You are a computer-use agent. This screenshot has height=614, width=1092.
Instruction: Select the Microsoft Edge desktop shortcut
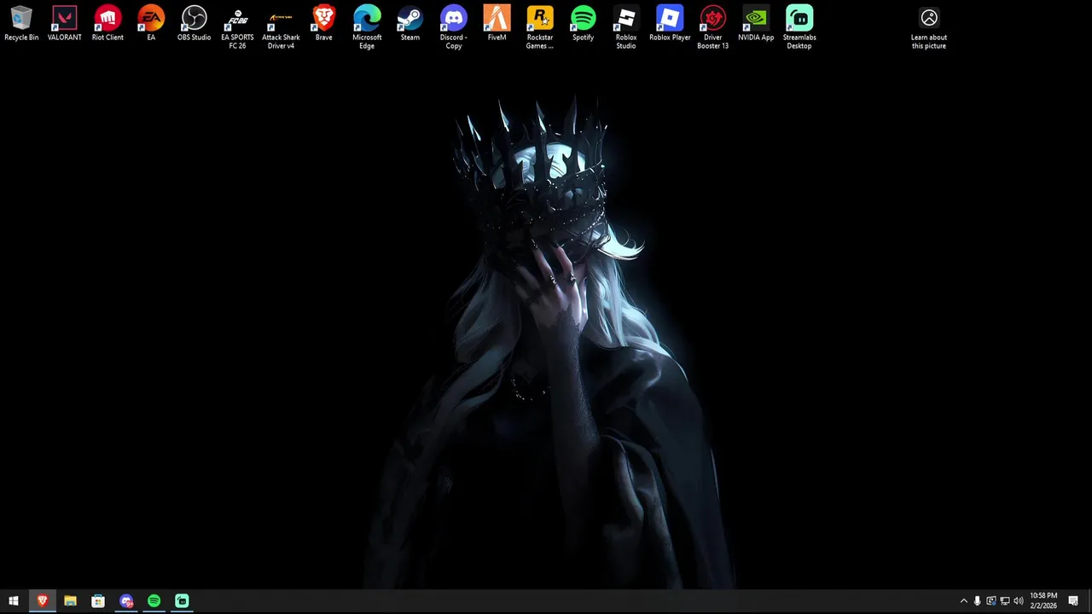(x=367, y=27)
